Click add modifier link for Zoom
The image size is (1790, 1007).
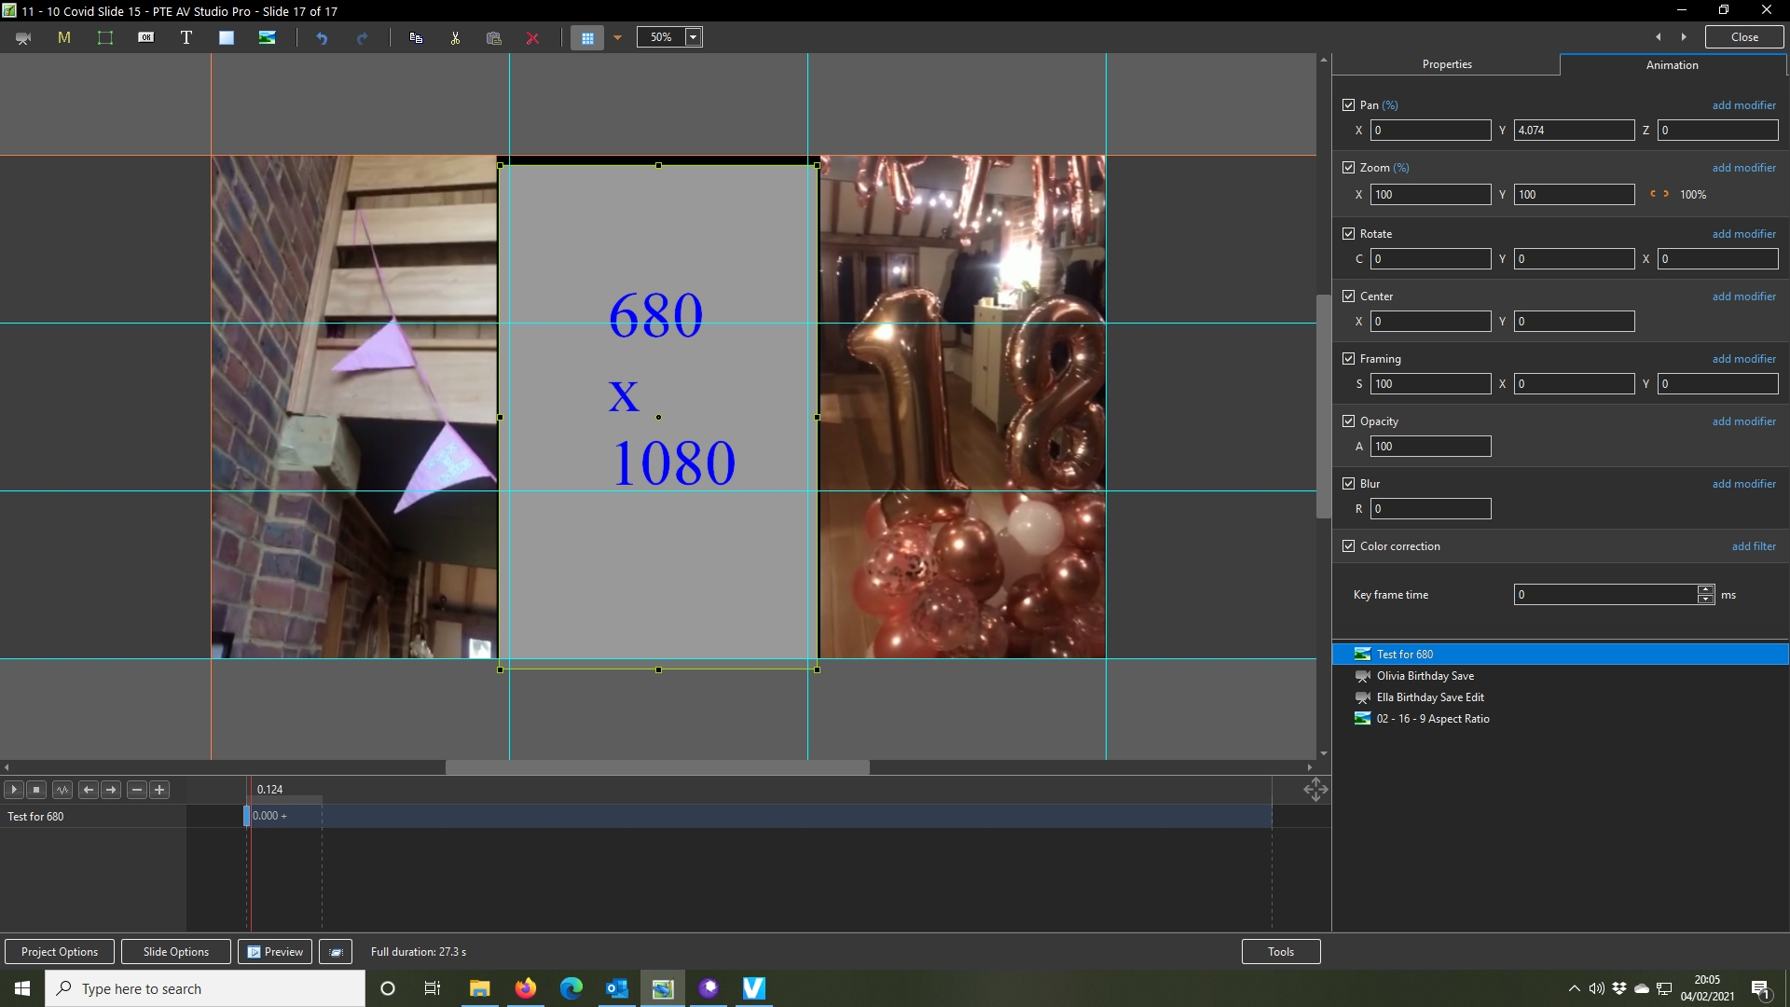point(1743,168)
